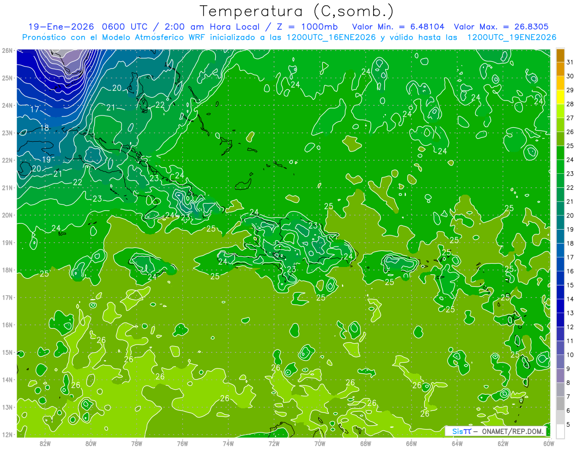The image size is (583, 450).
Task: Click the valid-until time '1200UTC_19ENE2026'
Action: point(512,37)
